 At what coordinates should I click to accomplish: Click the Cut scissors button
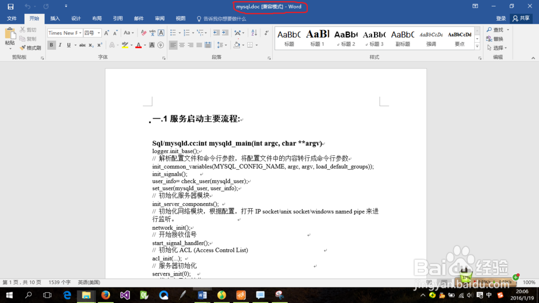coord(28,30)
